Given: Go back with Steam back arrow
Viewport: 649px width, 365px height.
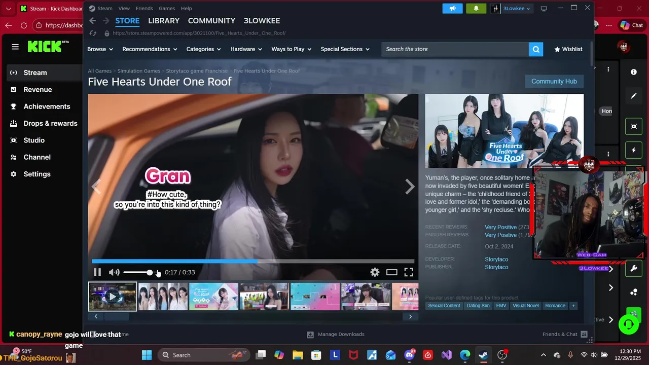Looking at the screenshot, I should tap(92, 21).
